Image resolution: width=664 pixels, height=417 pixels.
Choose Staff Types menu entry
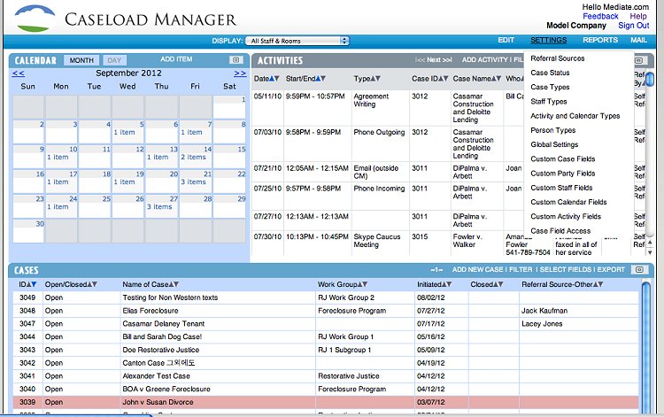pos(548,102)
